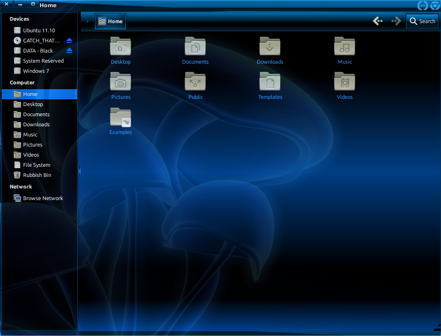This screenshot has height=336, width=441.
Task: Eject the DATA - Black drive
Action: (69, 51)
